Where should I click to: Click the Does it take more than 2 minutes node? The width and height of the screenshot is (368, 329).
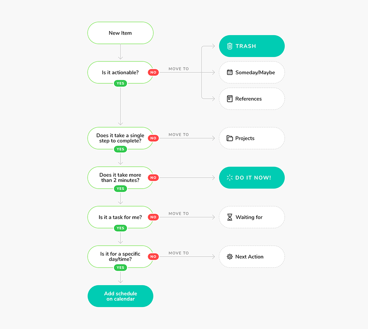(x=120, y=178)
